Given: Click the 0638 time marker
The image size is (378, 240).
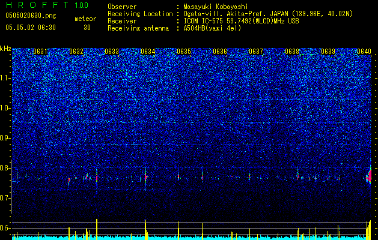Looking at the screenshot, I should (x=292, y=52).
